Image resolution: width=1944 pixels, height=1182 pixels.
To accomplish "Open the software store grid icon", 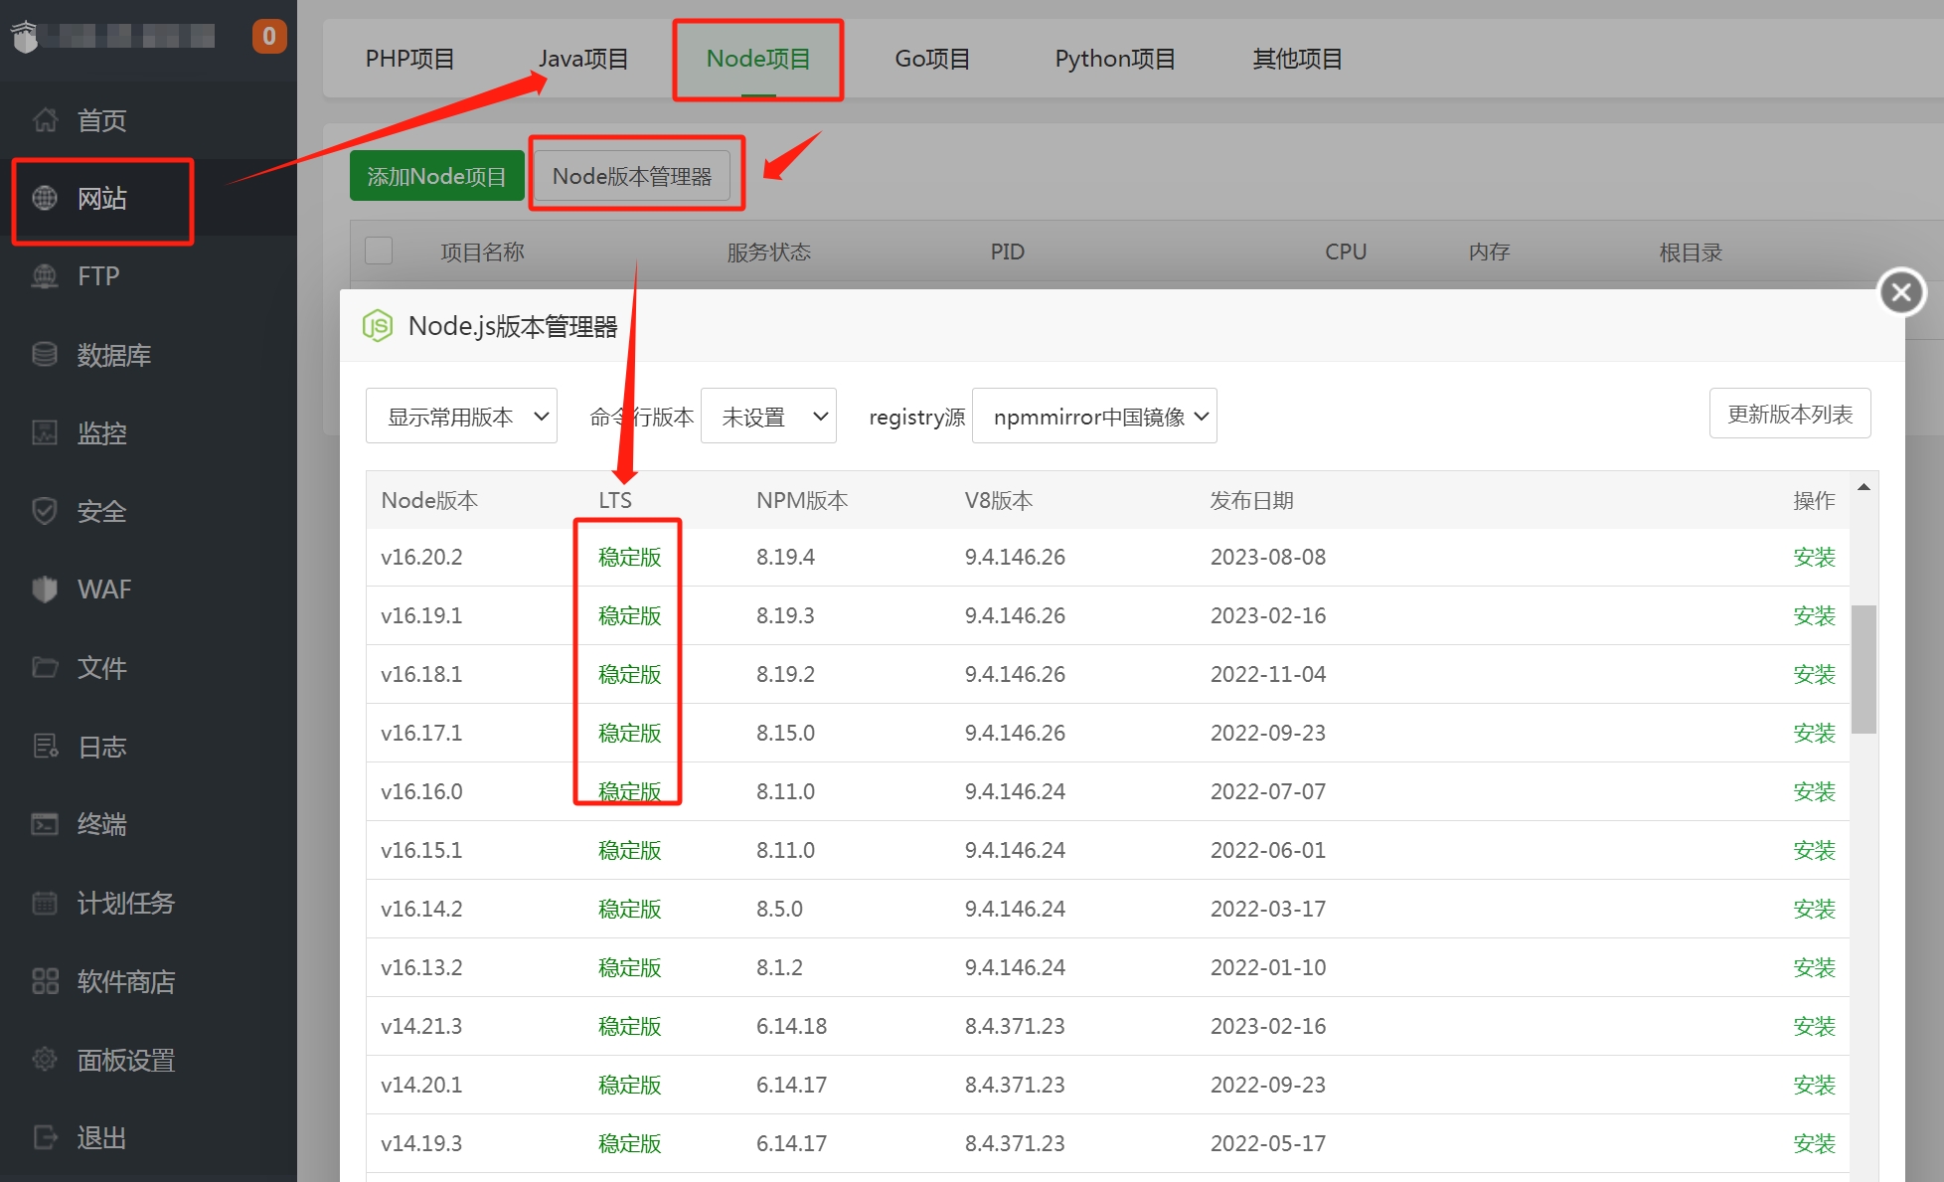I will pyautogui.click(x=45, y=981).
